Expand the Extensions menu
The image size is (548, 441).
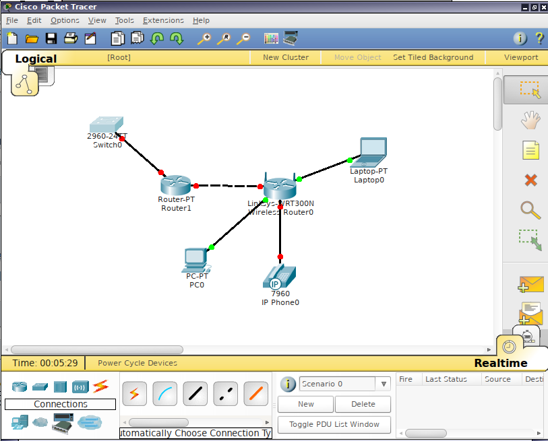163,20
